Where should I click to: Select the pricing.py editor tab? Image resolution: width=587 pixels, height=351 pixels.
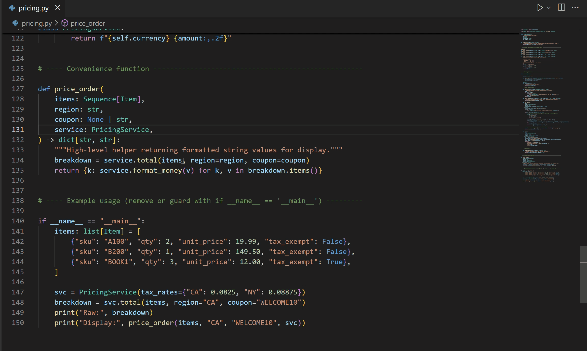point(33,8)
